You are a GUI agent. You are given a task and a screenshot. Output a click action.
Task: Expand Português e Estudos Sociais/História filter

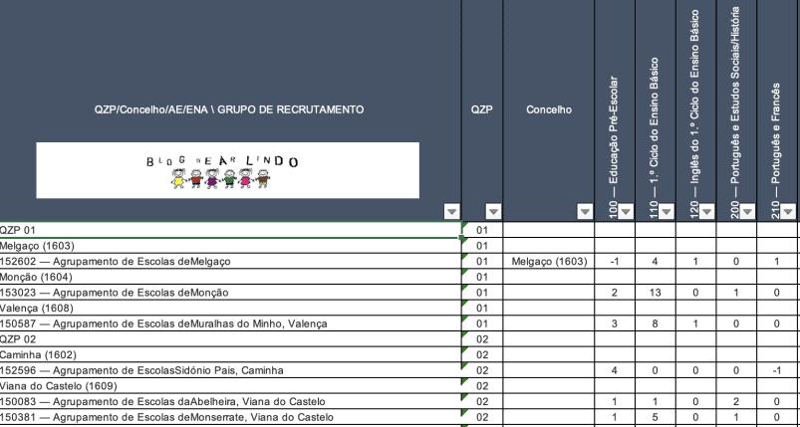coord(747,211)
